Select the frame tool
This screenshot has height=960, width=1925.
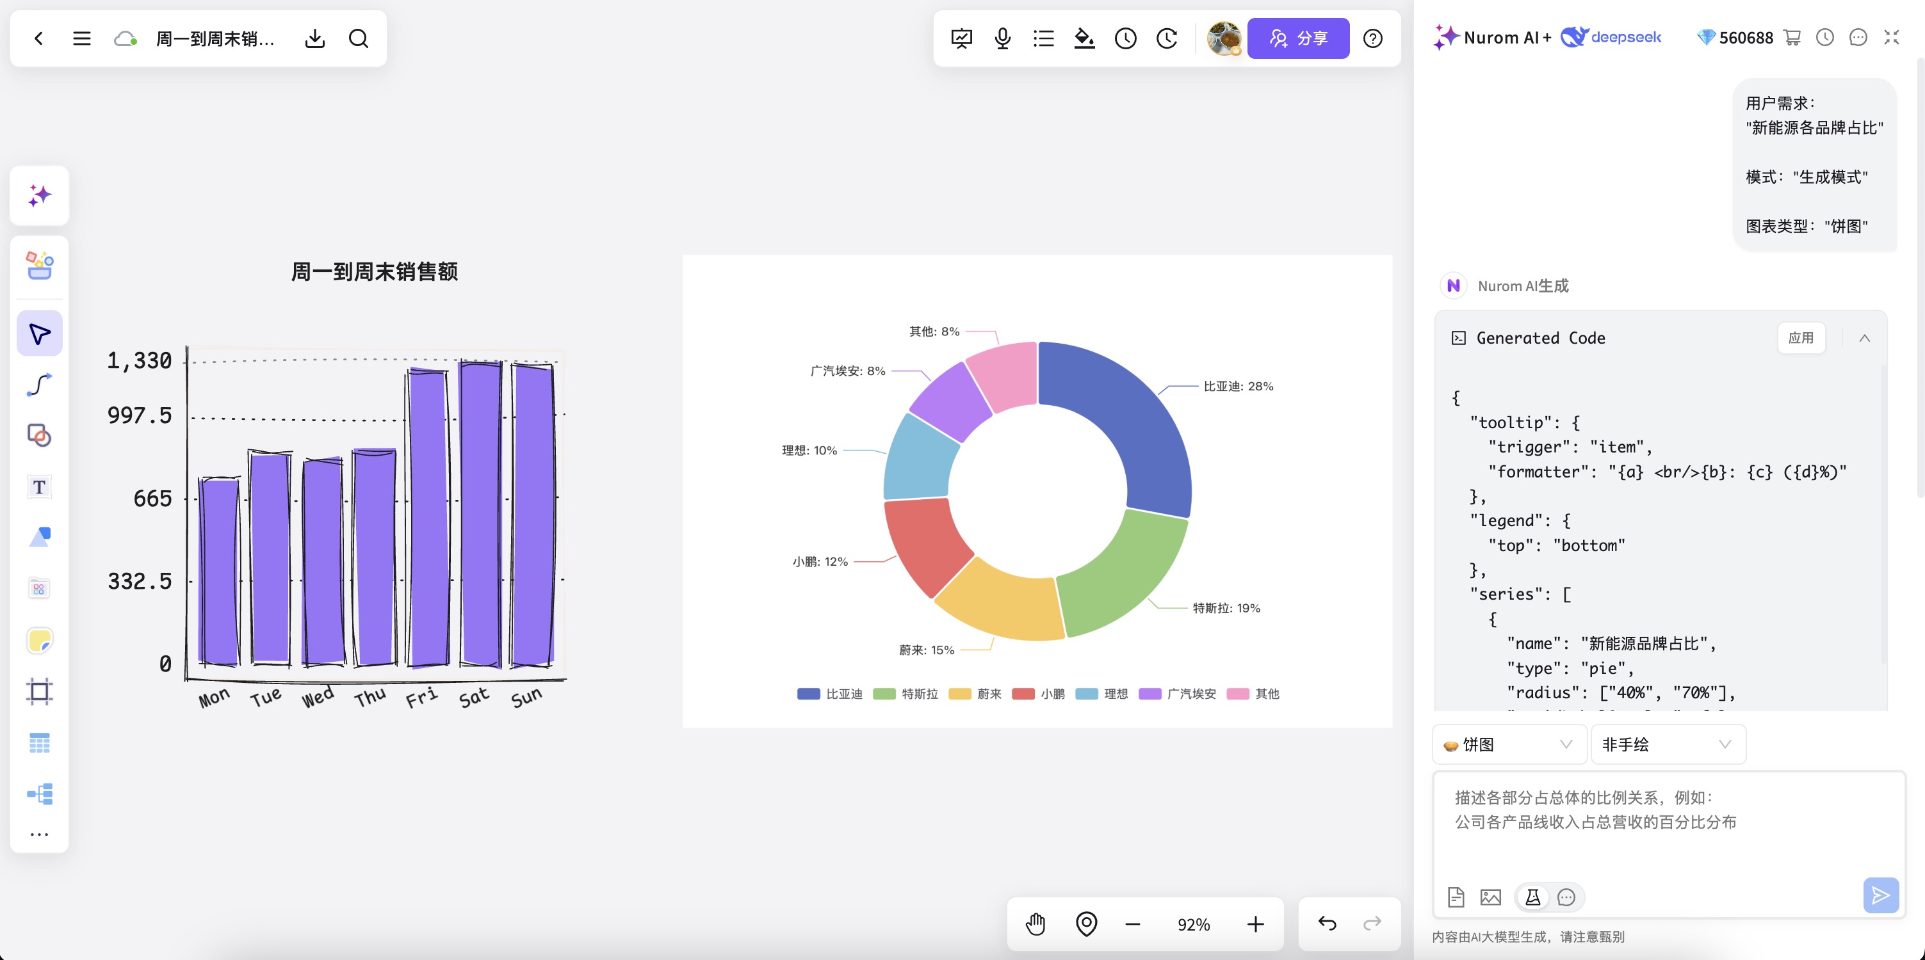click(40, 691)
